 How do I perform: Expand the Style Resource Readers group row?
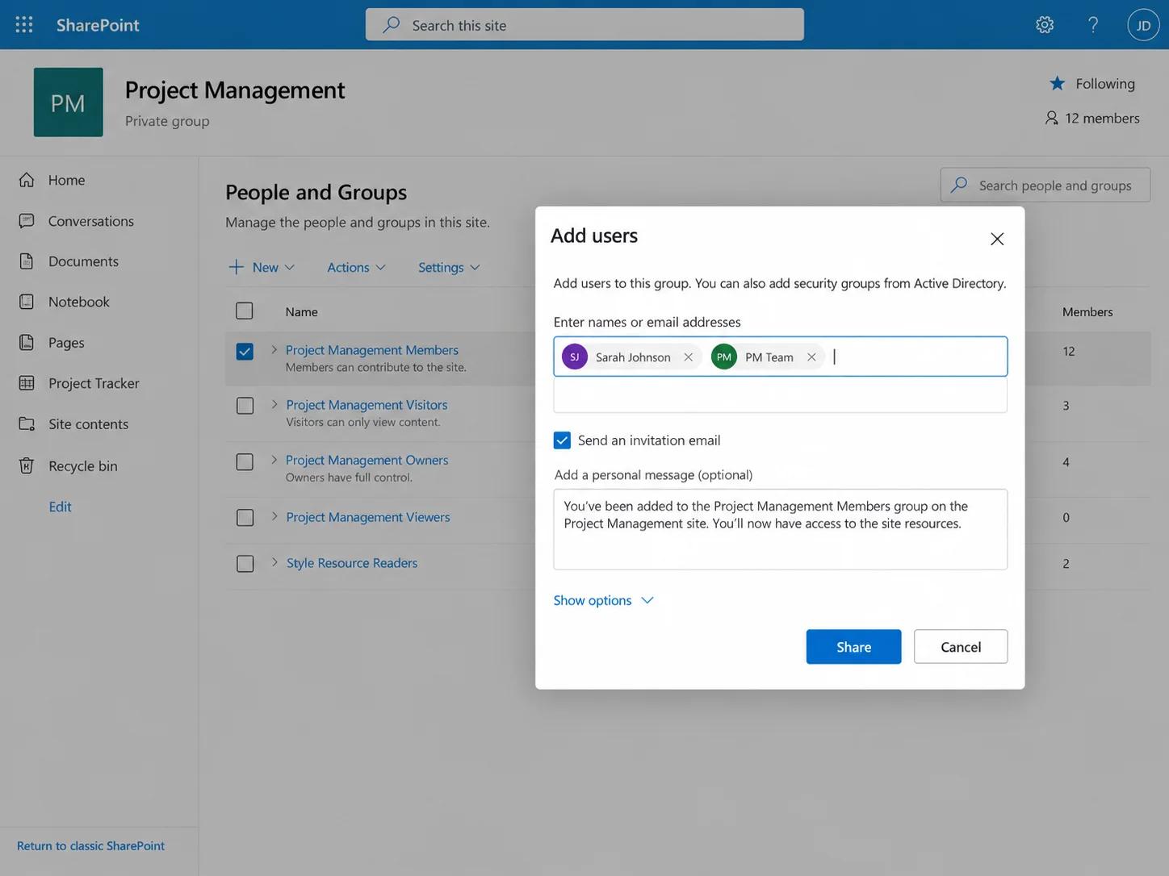tap(274, 562)
